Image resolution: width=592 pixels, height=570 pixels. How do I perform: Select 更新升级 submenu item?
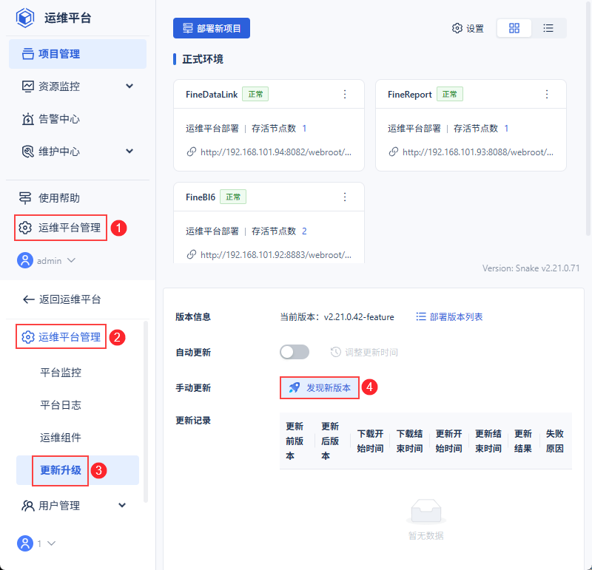(78, 470)
